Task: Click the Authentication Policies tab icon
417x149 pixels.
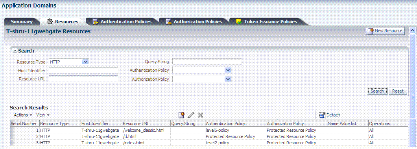Action: (x=96, y=22)
